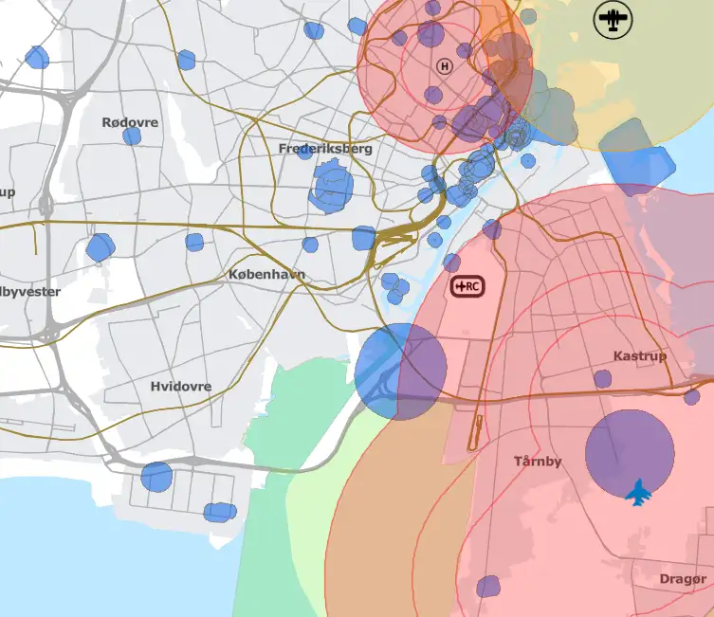Click the small purple zone near Dragør

[x=488, y=587]
